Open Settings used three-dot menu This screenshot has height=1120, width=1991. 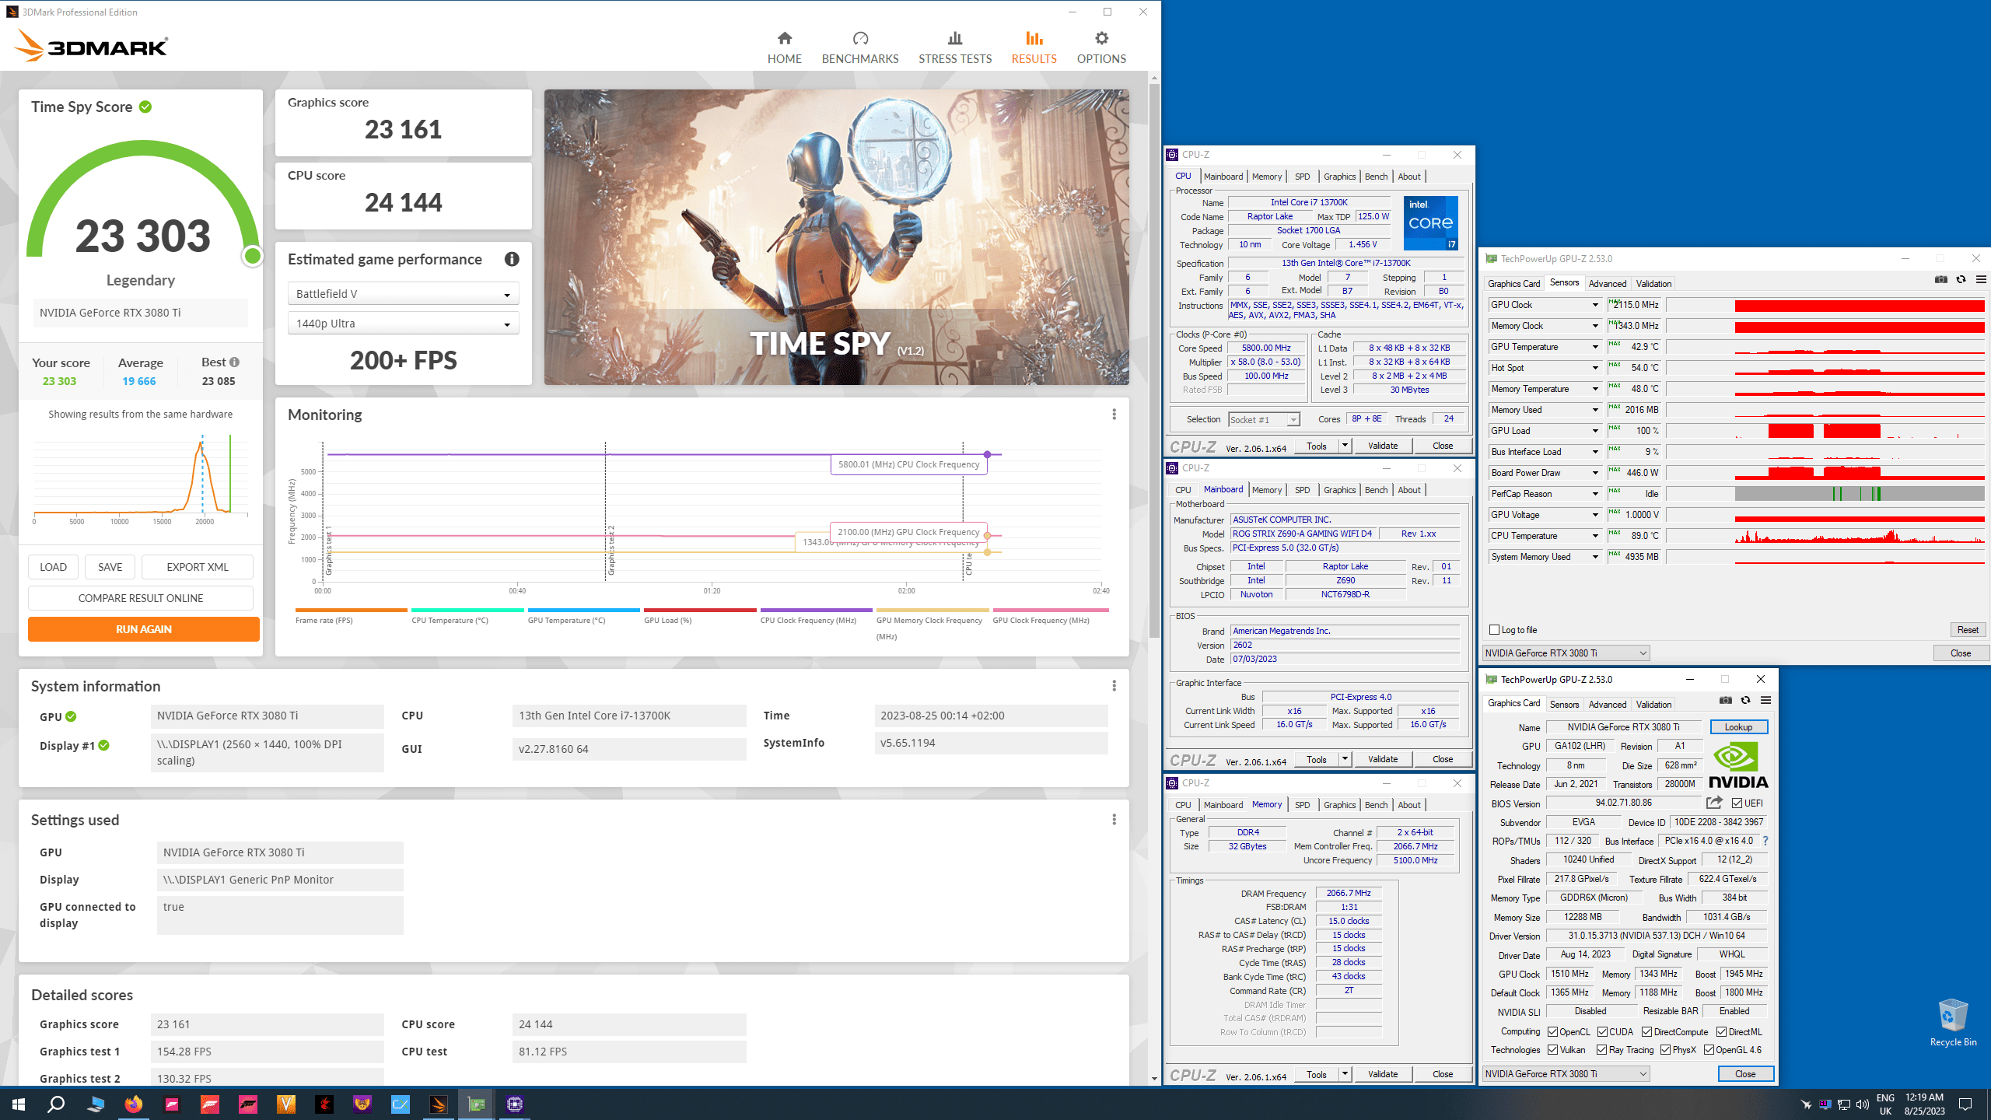click(x=1114, y=819)
